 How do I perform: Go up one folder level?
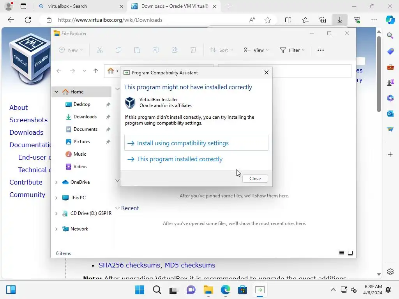[x=96, y=71]
